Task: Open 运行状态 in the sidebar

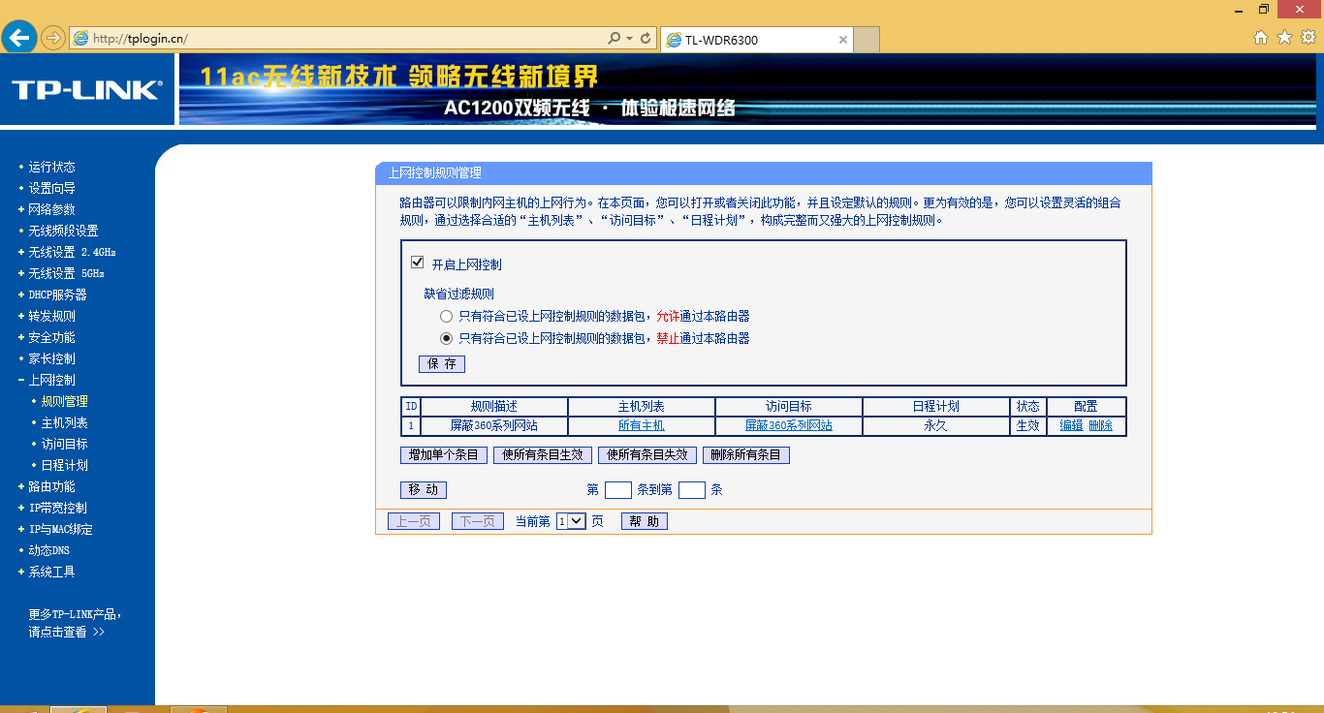Action: (51, 167)
